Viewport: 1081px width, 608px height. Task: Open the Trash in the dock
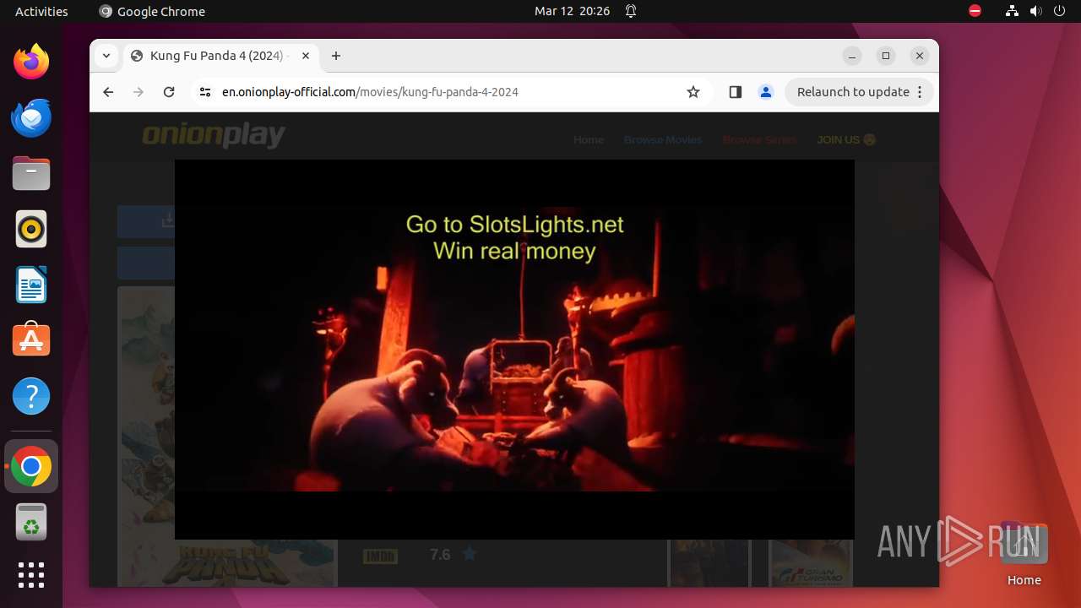[31, 522]
